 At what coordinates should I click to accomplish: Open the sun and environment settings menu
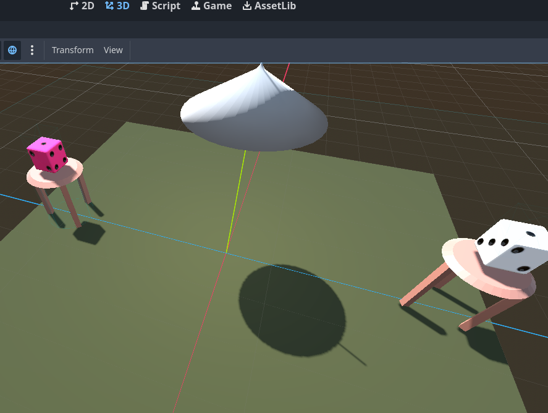coord(32,50)
